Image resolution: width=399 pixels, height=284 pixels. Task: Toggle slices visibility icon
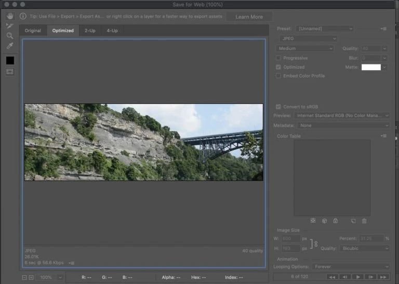tap(10, 72)
